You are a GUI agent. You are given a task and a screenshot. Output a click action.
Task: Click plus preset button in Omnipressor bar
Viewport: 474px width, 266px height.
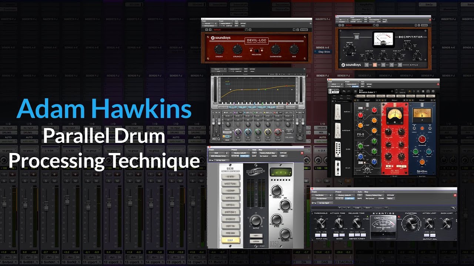(348, 208)
